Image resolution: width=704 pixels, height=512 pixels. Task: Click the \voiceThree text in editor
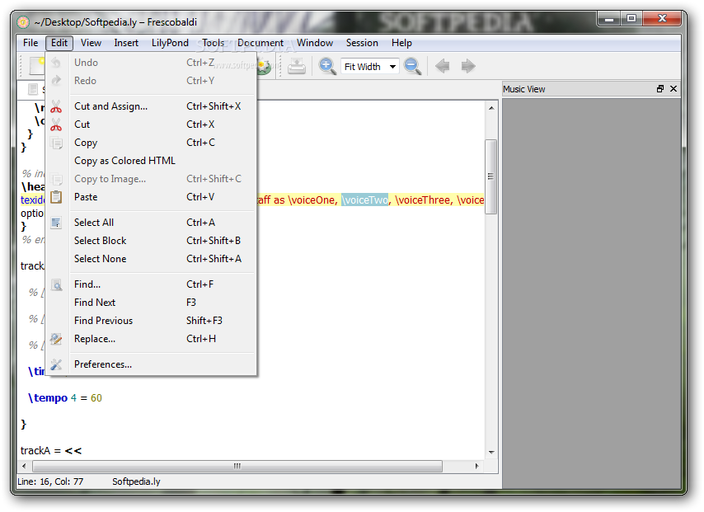423,200
